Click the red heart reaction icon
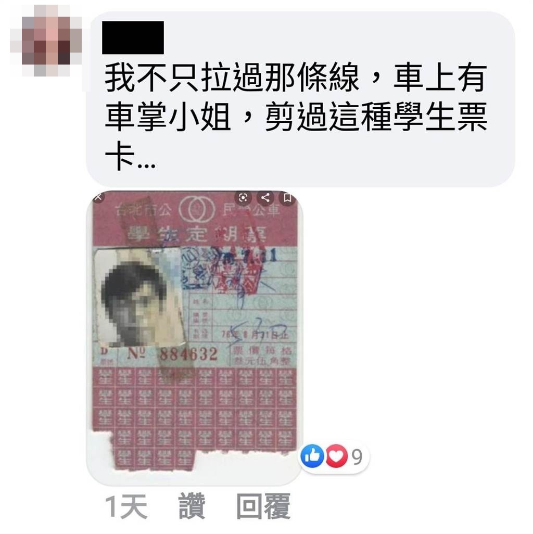The height and width of the screenshot is (534, 533). pyautogui.click(x=336, y=456)
